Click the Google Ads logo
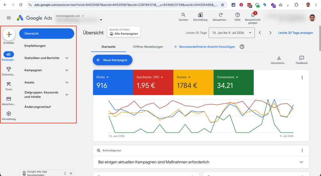Viewport: 321px width, 176px height. point(34,18)
